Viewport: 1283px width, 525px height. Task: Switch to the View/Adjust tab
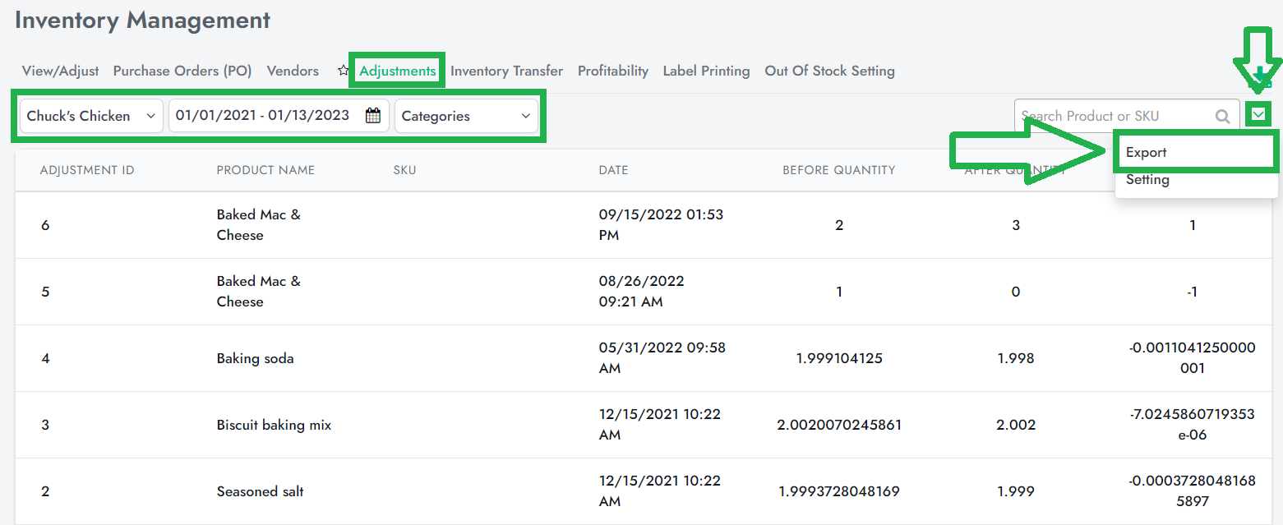tap(60, 71)
